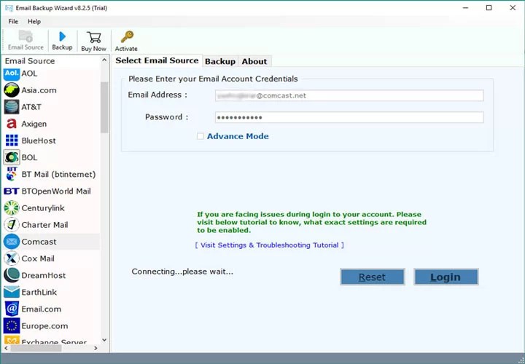The height and width of the screenshot is (364, 525).
Task: Choose the Charter Mail icon
Action: tap(12, 225)
